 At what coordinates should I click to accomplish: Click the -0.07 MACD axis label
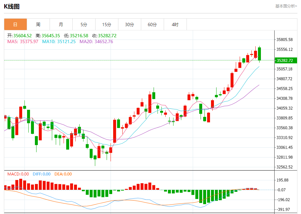[281, 190]
